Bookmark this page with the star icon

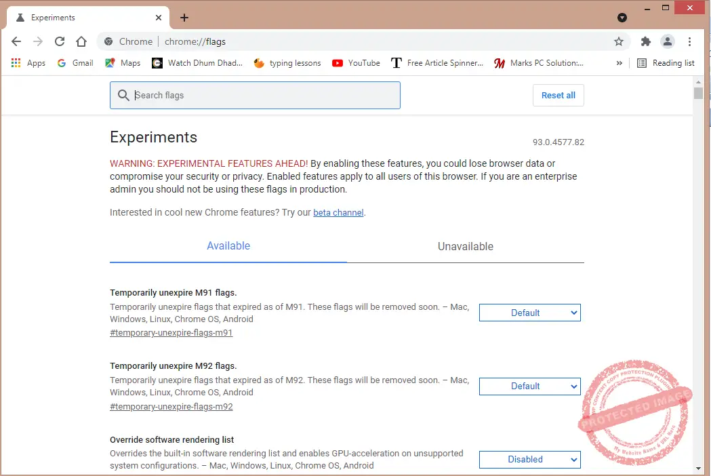tap(618, 41)
